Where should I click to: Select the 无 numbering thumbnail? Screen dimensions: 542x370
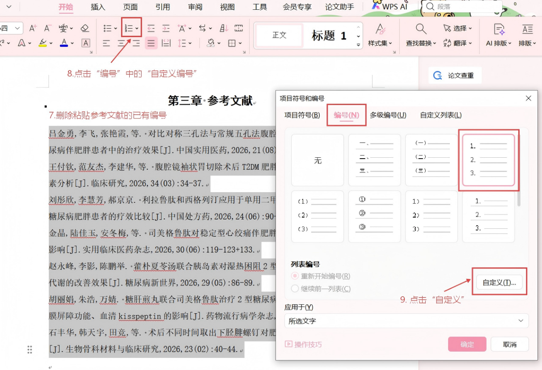(x=318, y=160)
